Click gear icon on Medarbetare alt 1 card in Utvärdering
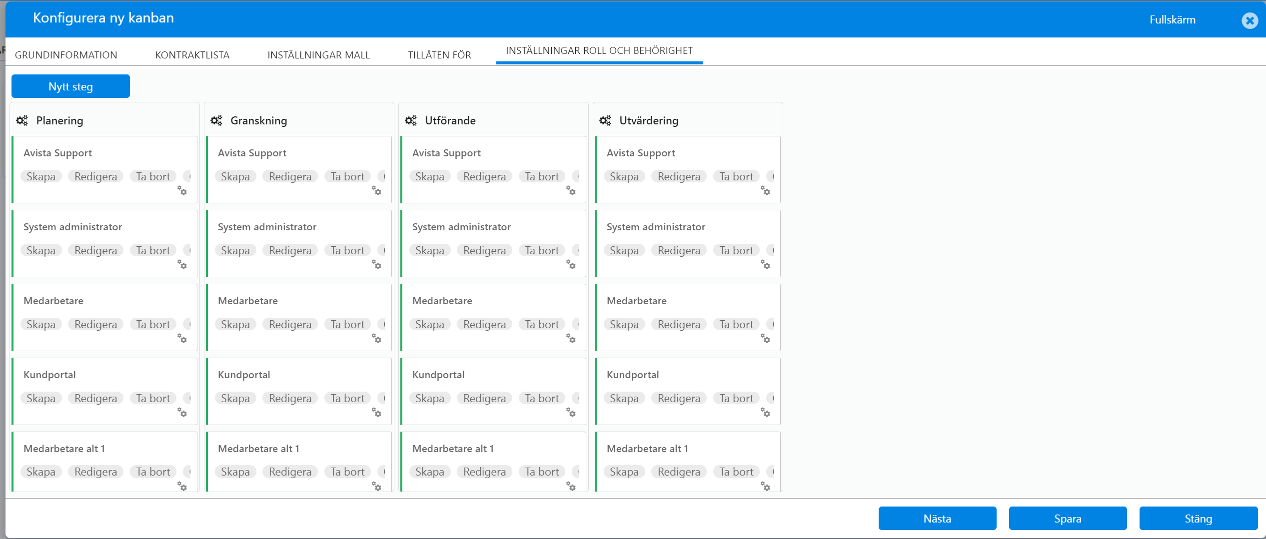1266x539 pixels. tap(766, 486)
